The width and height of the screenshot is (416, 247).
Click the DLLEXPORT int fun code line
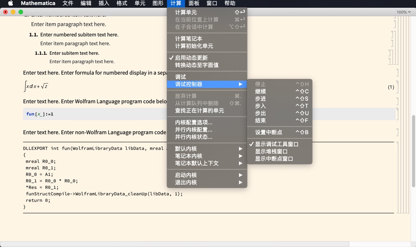coord(95,148)
